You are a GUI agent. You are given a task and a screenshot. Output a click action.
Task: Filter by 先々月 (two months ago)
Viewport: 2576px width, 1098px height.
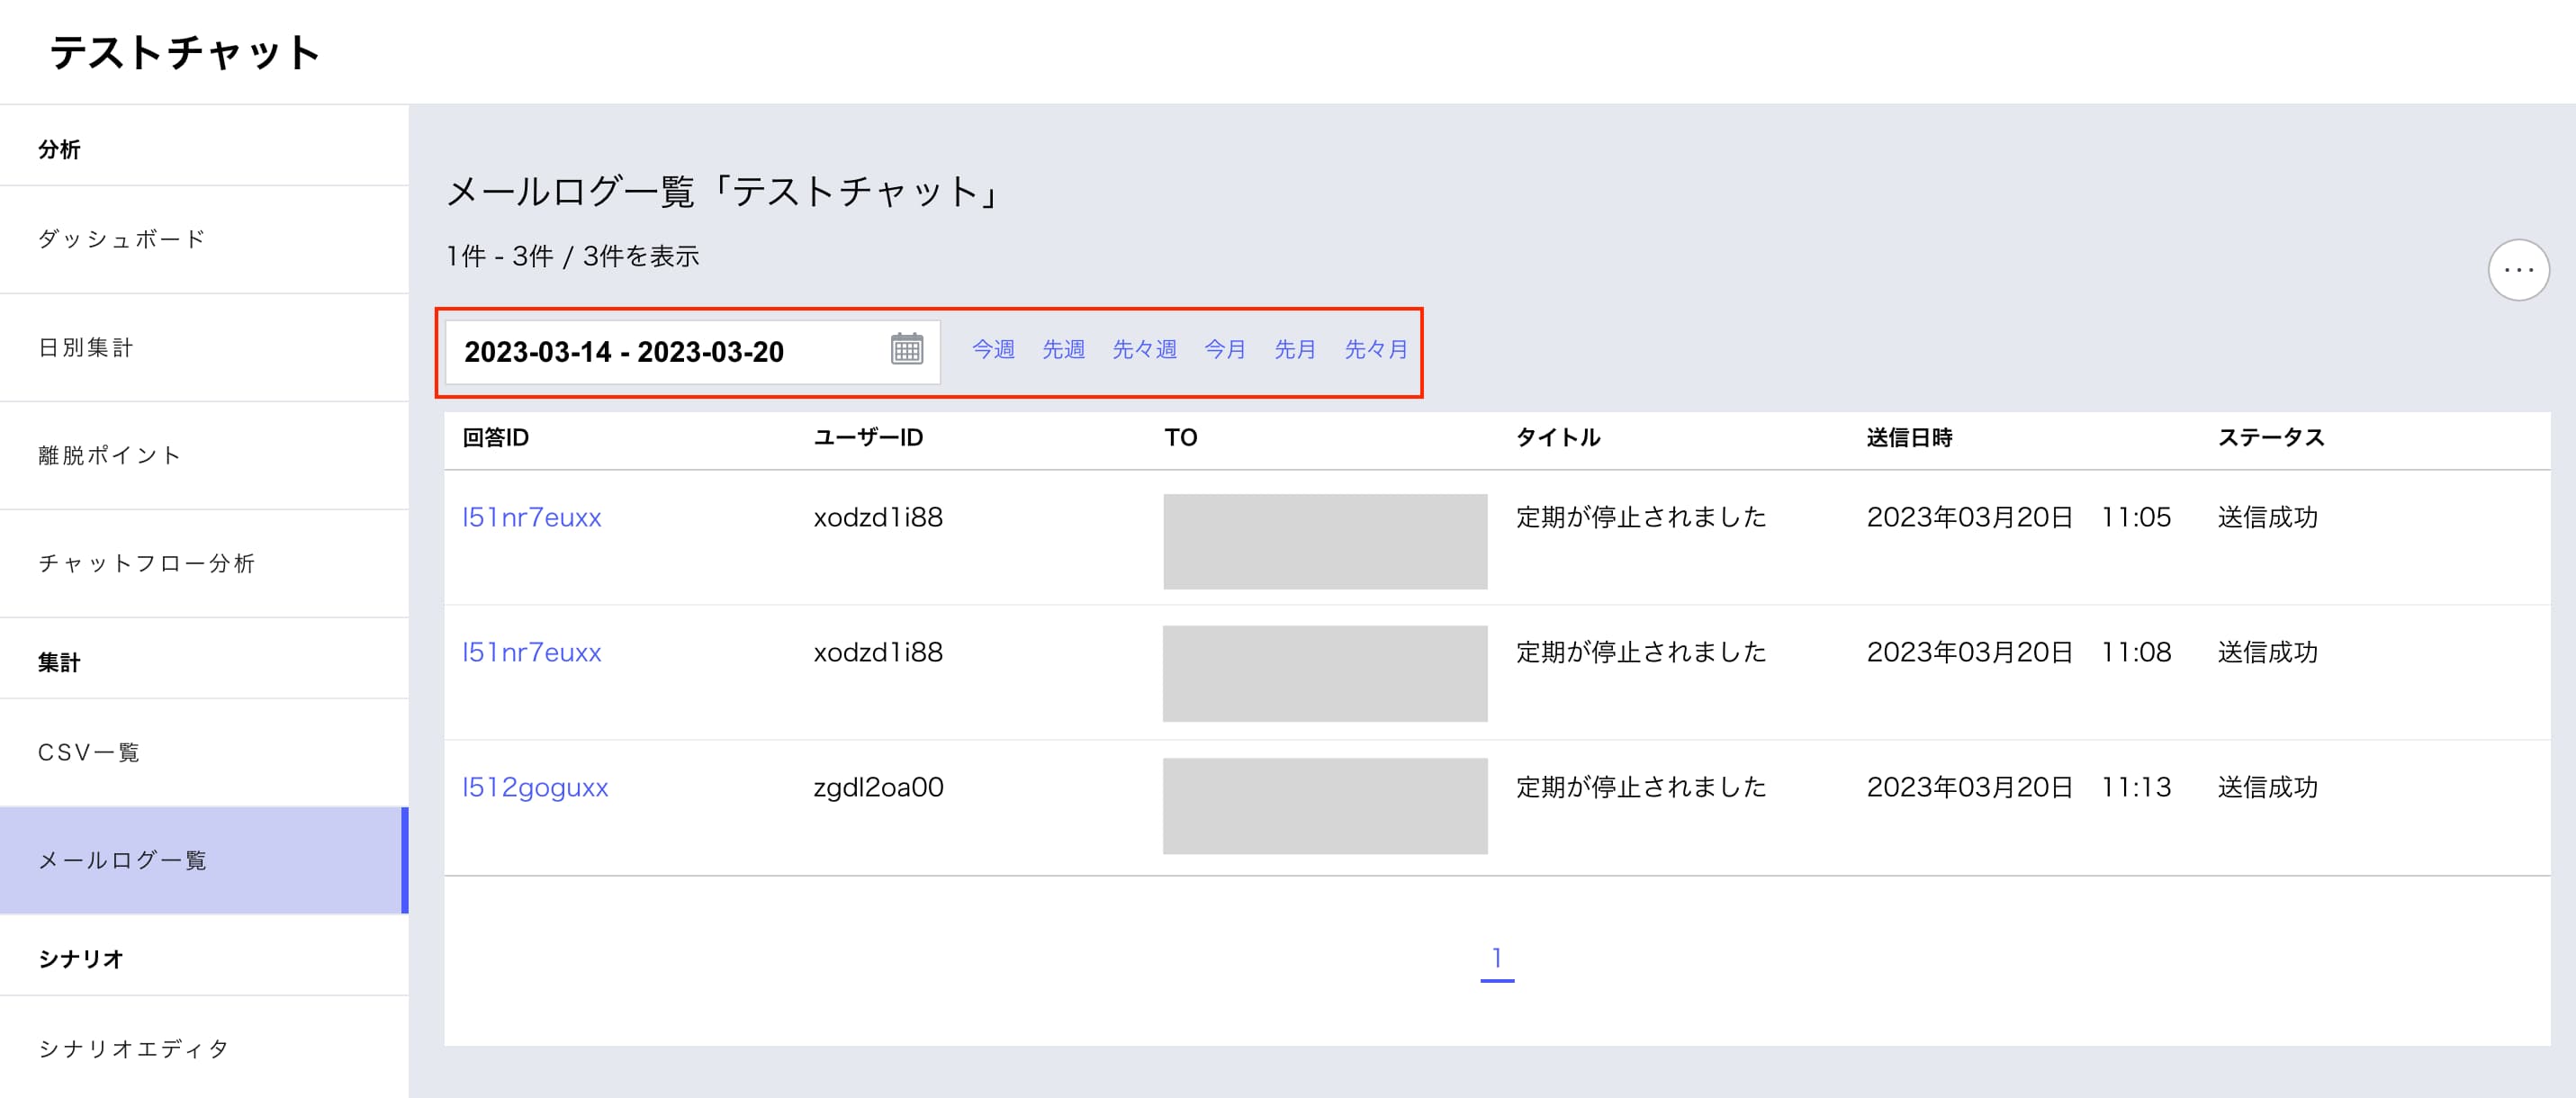(1376, 350)
